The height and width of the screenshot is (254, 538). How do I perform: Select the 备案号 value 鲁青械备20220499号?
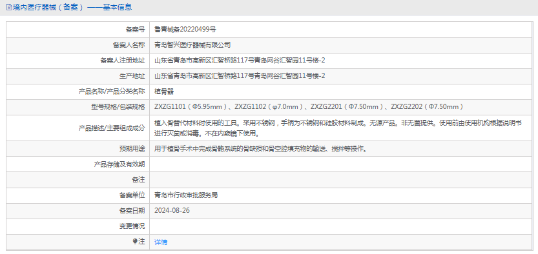tap(185, 30)
